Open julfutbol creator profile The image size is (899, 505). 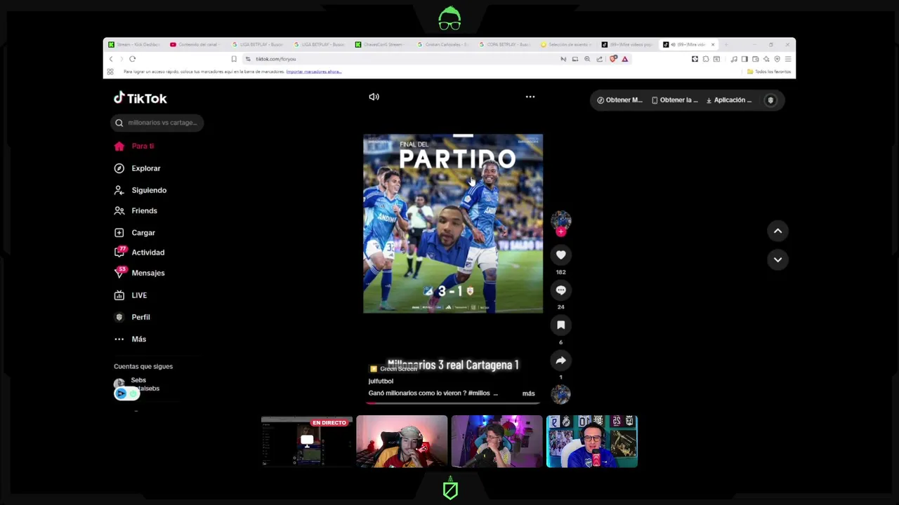point(381,381)
